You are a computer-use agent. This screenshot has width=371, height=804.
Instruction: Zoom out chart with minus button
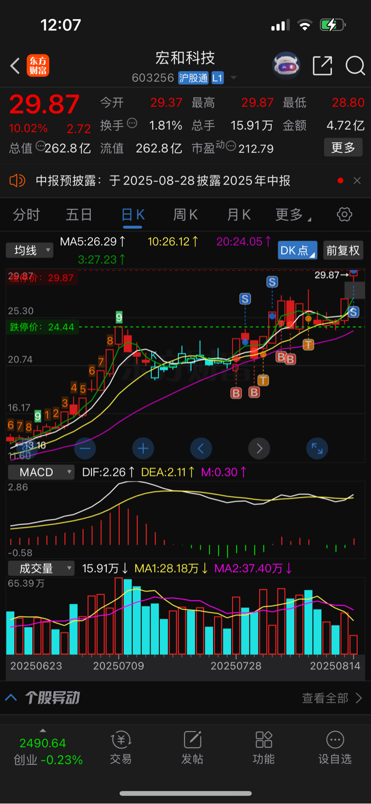[x=85, y=449]
